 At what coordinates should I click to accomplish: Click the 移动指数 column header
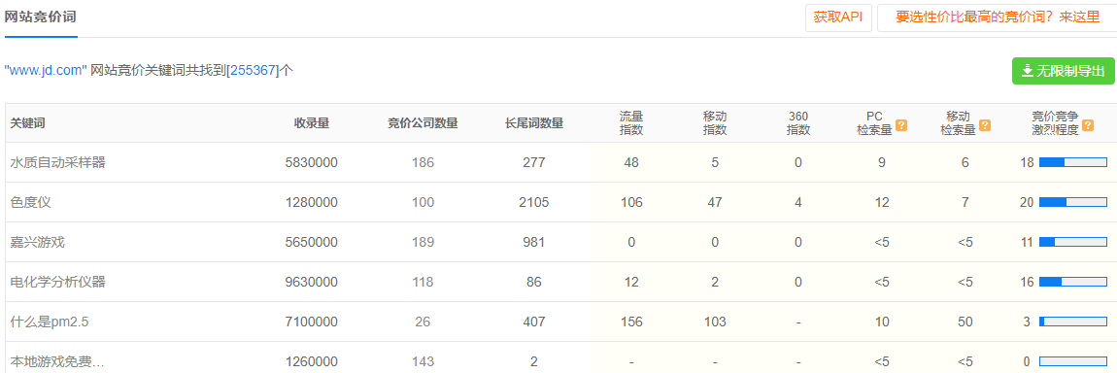pyautogui.click(x=715, y=123)
